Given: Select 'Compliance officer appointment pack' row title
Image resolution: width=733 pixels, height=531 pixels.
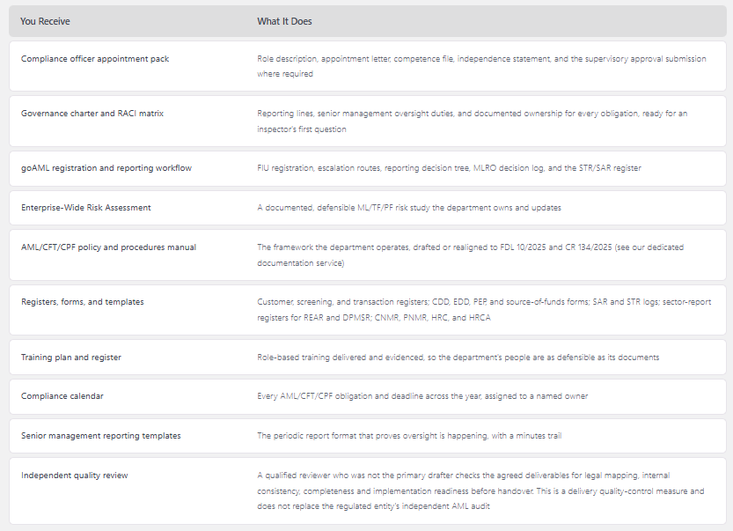Looking at the screenshot, I should [x=95, y=58].
